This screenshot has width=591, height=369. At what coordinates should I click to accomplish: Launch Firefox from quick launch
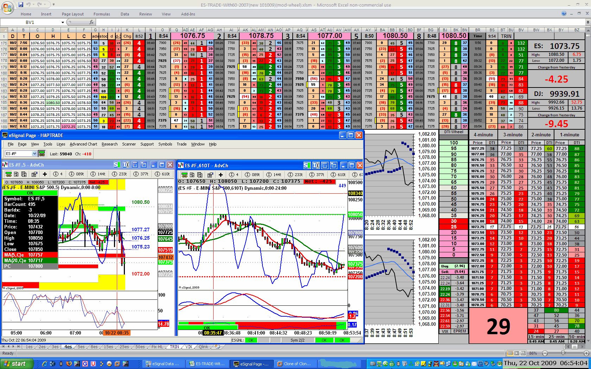click(69, 364)
